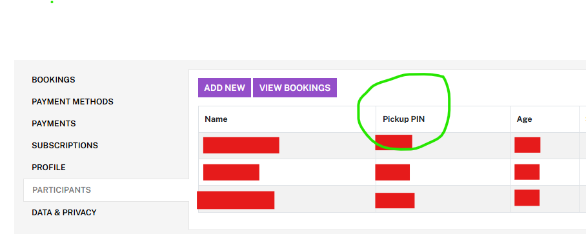This screenshot has width=586, height=234.
Task: Sort by the Name column header
Action: (216, 119)
